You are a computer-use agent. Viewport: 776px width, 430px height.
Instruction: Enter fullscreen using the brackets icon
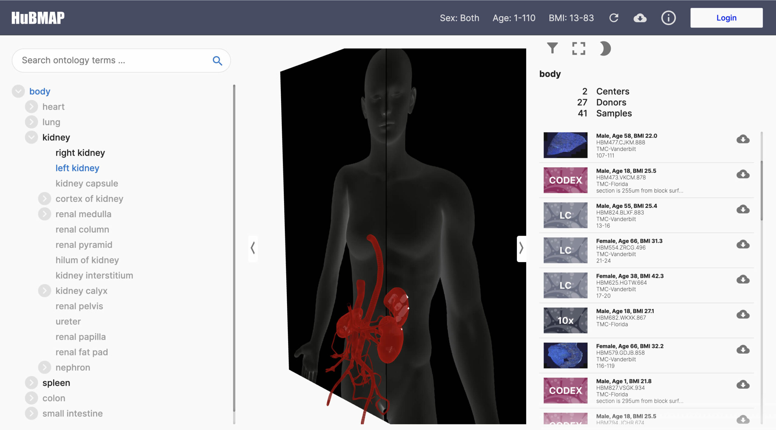[578, 48]
